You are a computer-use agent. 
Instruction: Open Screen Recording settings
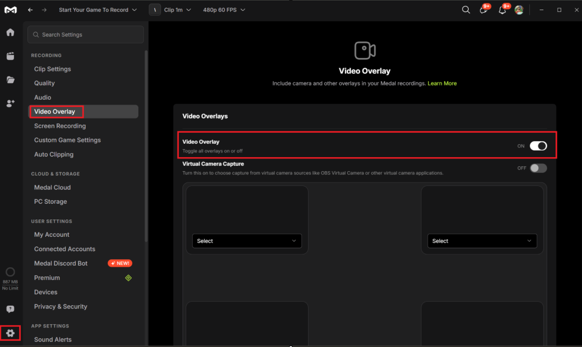coord(83,126)
